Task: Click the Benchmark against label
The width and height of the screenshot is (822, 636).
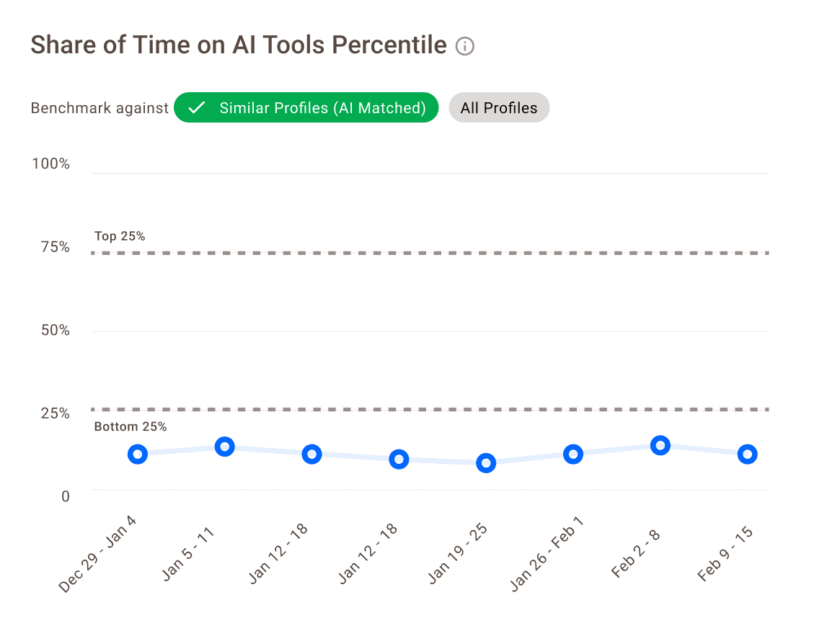Action: coord(100,108)
